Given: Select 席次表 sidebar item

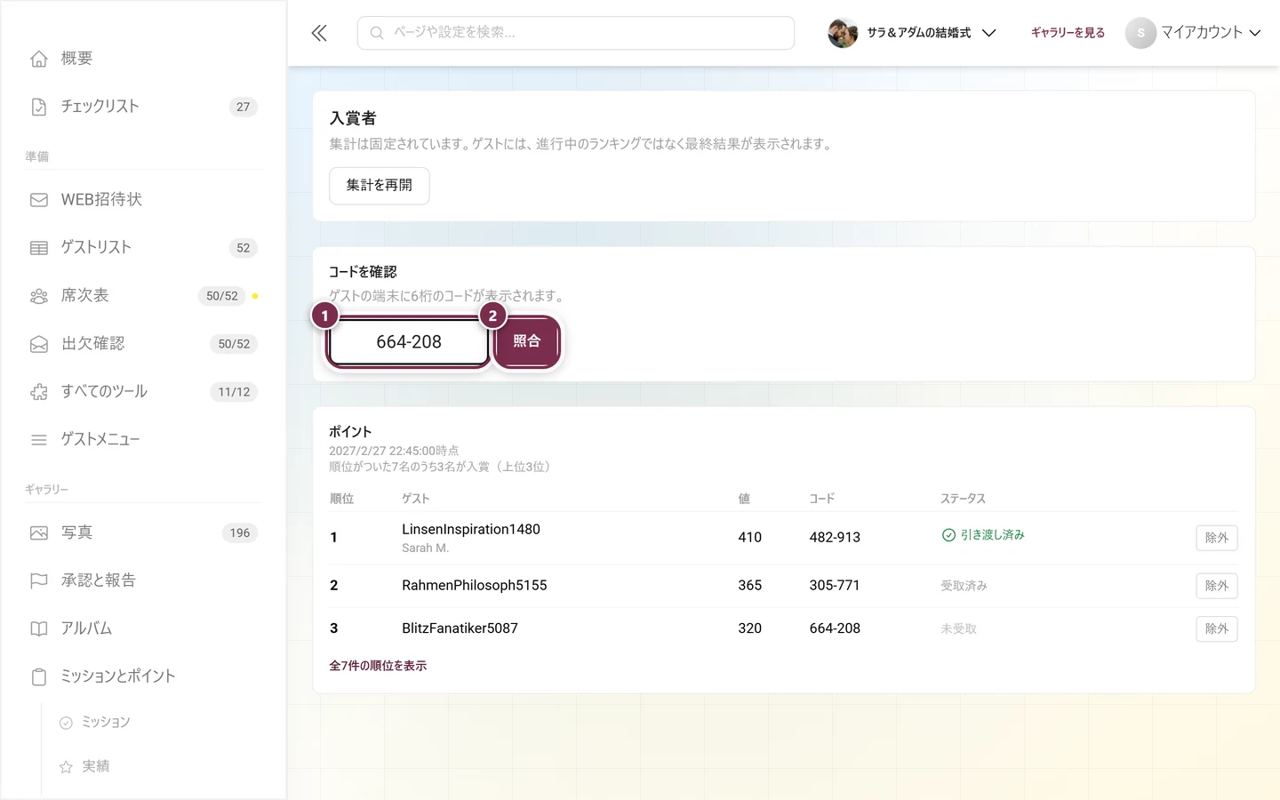Looking at the screenshot, I should tap(143, 296).
